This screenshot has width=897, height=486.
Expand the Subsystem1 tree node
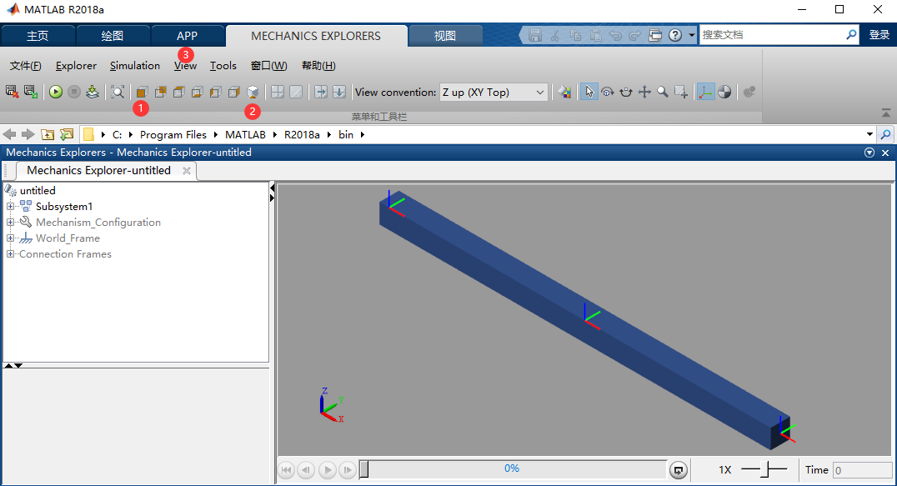click(10, 206)
